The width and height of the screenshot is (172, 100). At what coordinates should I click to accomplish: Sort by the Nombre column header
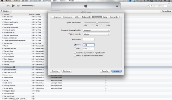pos(7,15)
